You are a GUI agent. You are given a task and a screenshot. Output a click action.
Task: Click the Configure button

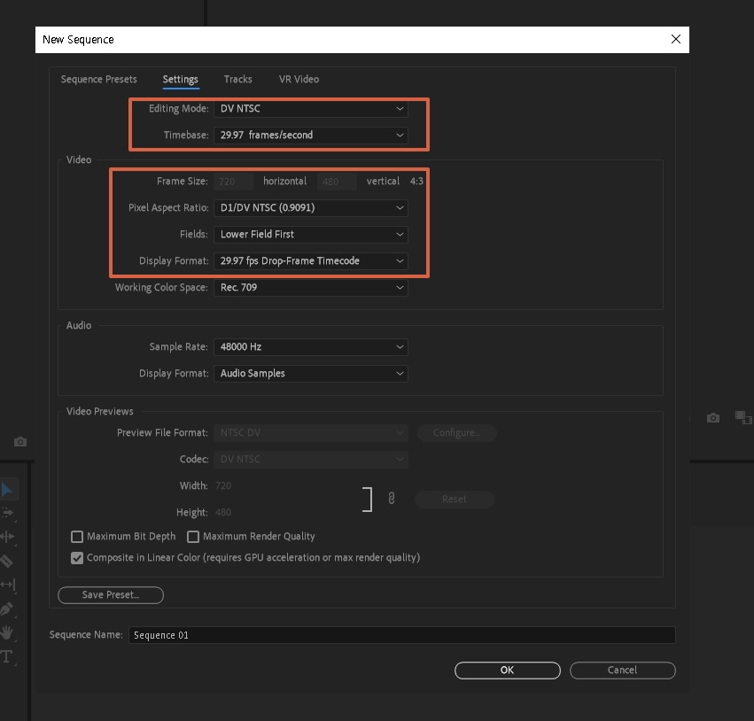pos(457,432)
